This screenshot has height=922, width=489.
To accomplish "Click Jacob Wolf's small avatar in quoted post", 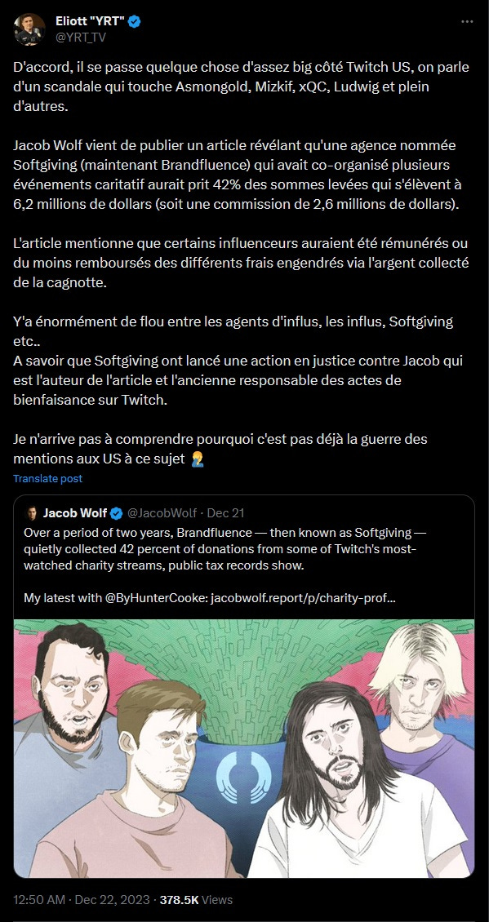I will point(31,512).
